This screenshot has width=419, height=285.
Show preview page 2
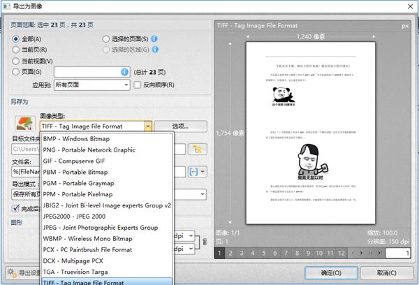[230, 253]
